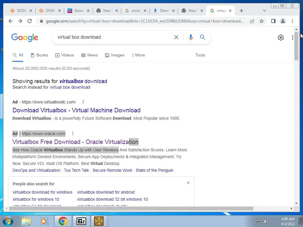This screenshot has width=303, height=227.
Task: Expand the tab search dropdown arrow
Action: pyautogui.click(x=265, y=11)
